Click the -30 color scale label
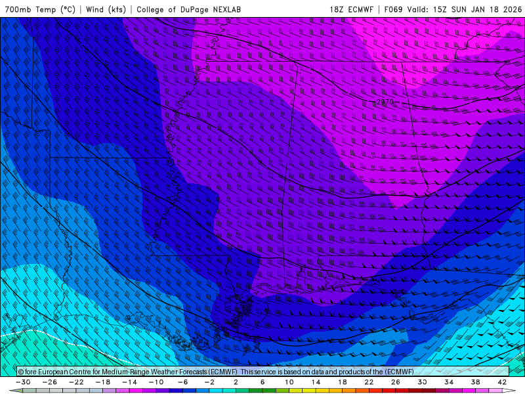This screenshot has height=394, width=525. (23, 382)
